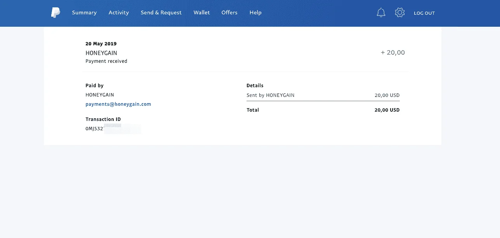Click the PayPal logo icon
The image size is (500, 238).
(56, 12)
